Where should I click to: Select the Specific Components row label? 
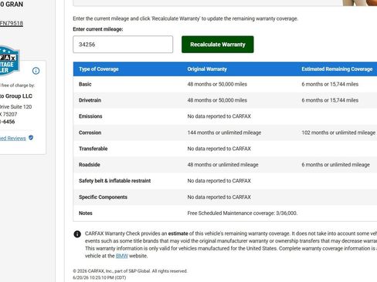click(103, 197)
